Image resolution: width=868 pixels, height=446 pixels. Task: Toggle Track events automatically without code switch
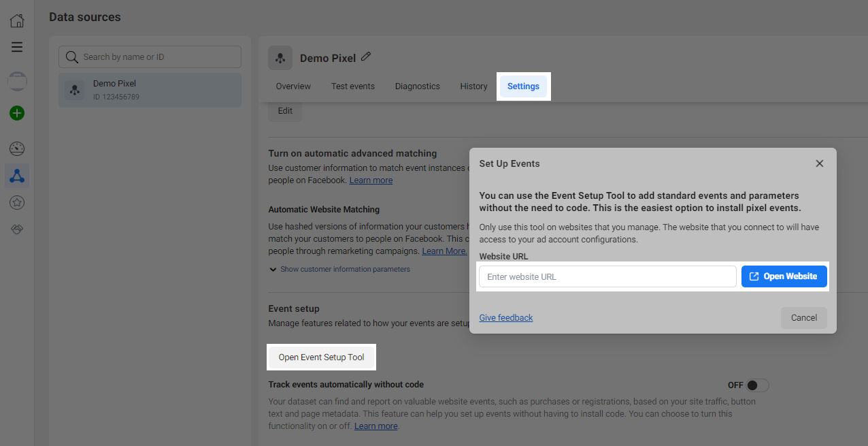pyautogui.click(x=758, y=385)
